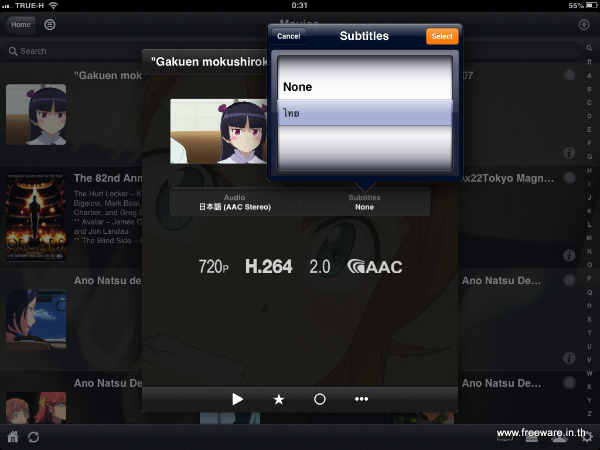Open the Audio track selector
The width and height of the screenshot is (600, 450).
(235, 202)
